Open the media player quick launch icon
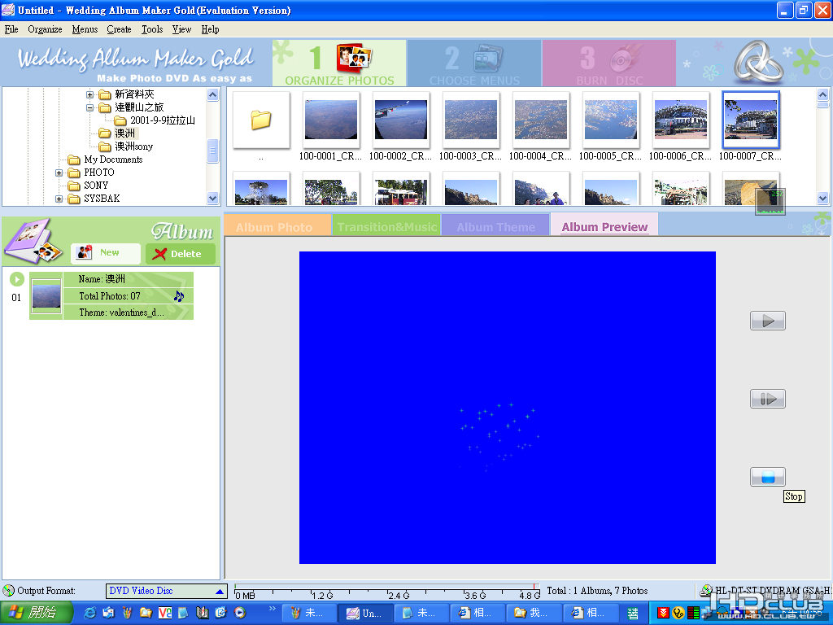Image resolution: width=833 pixels, height=625 pixels. point(240,613)
